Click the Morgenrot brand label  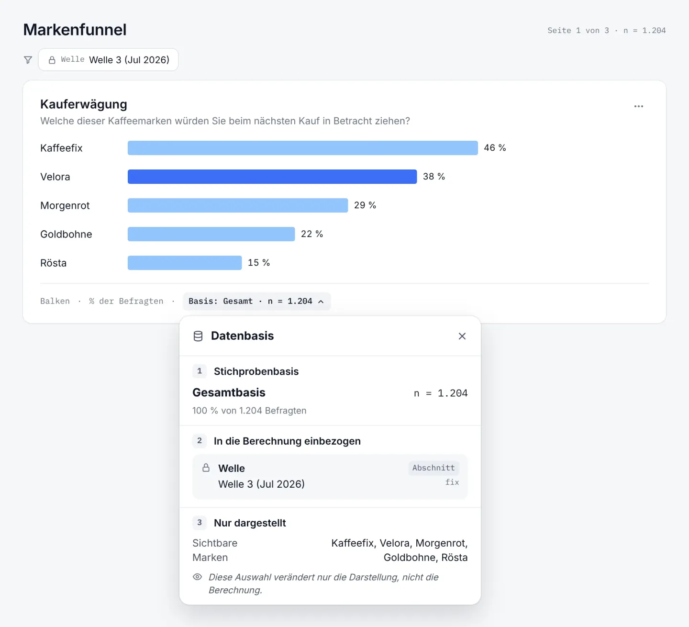click(65, 205)
